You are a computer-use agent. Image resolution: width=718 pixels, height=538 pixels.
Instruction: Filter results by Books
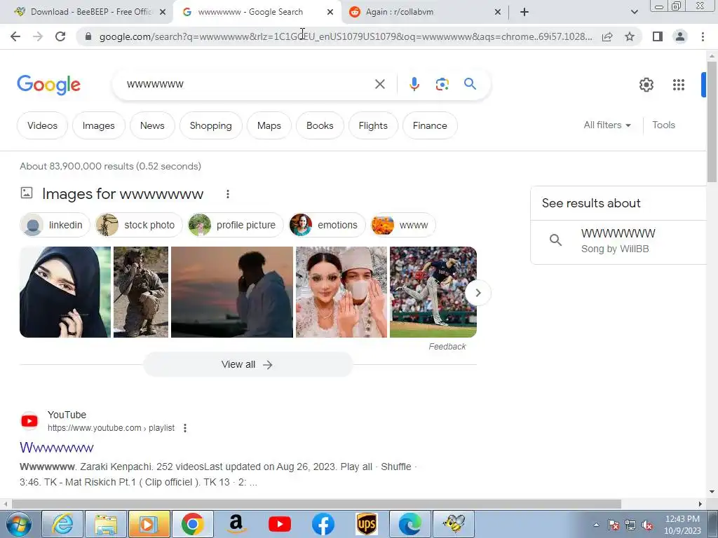(320, 125)
